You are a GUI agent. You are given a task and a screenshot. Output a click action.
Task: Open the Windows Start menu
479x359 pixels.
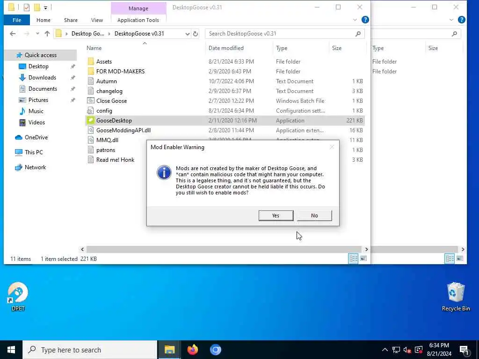pos(11,350)
